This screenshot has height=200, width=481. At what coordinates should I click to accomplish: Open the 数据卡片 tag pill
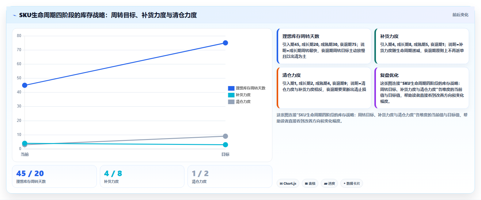352,183
